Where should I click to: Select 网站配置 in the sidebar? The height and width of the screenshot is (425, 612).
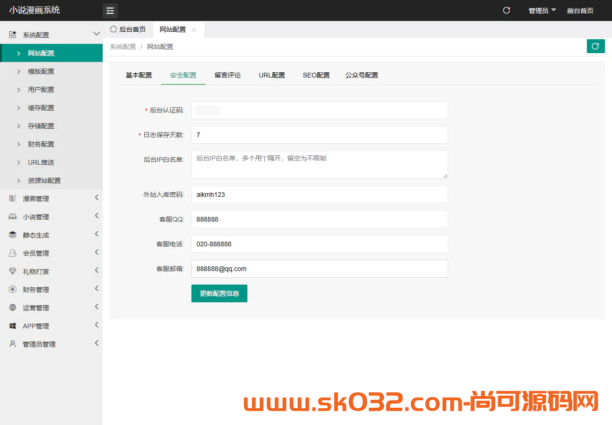point(51,53)
